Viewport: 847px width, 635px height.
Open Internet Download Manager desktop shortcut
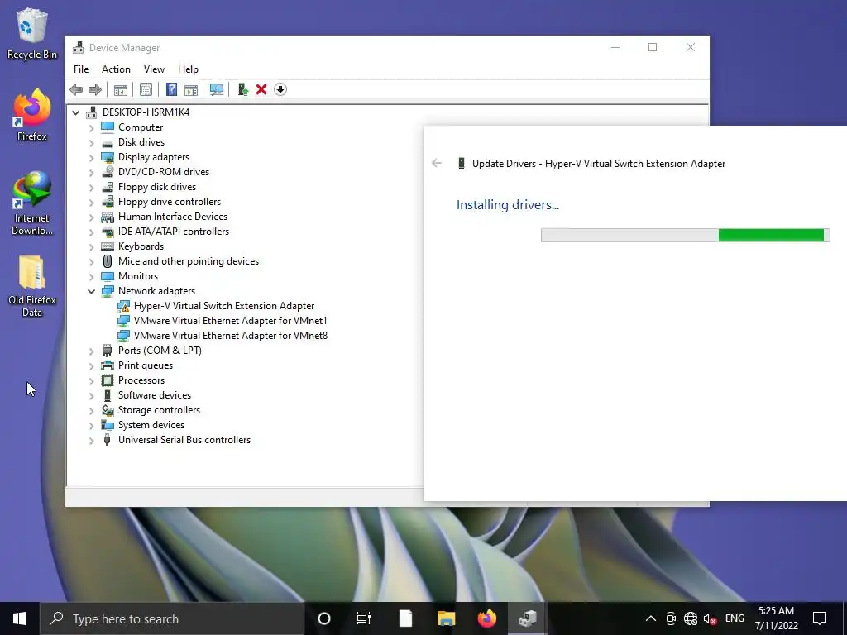pos(32,203)
